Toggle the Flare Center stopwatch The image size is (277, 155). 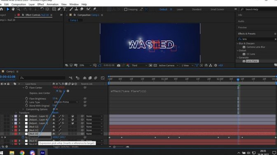tap(26, 87)
